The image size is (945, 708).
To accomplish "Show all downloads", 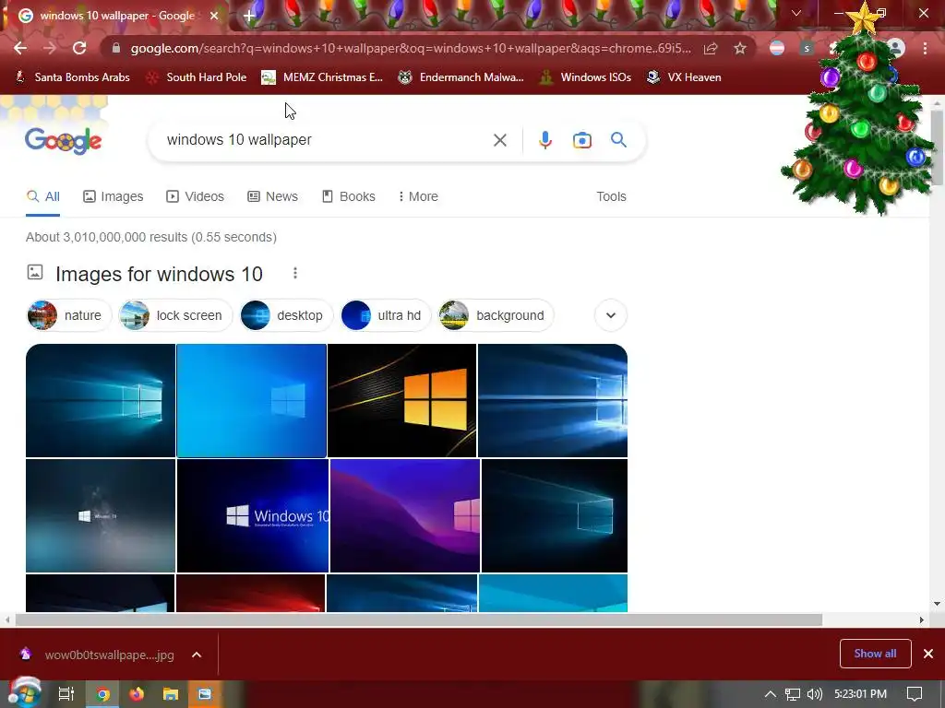I will click(875, 654).
